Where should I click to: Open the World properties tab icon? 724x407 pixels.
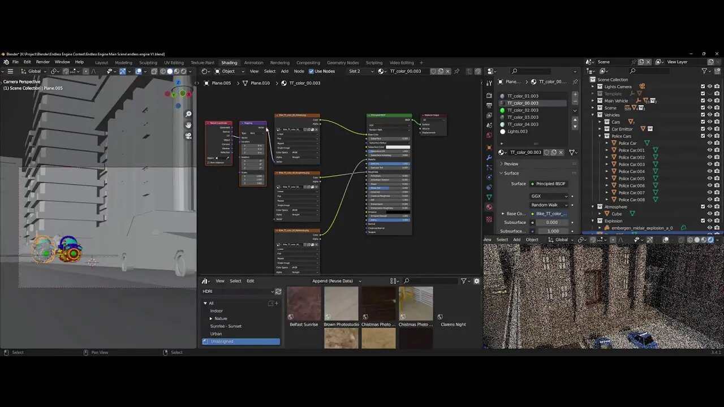[x=489, y=135]
